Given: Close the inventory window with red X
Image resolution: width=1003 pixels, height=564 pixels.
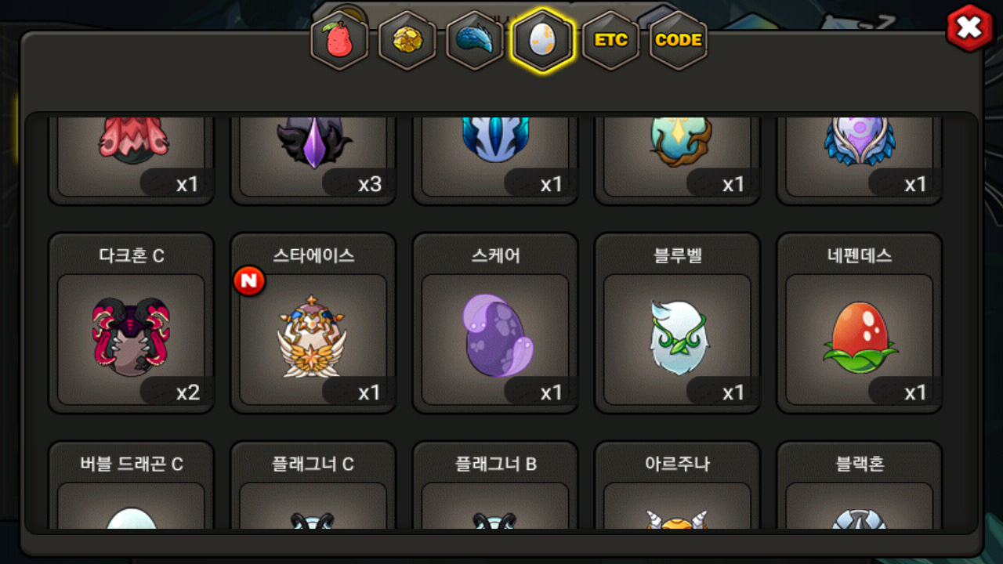Looking at the screenshot, I should [x=969, y=28].
